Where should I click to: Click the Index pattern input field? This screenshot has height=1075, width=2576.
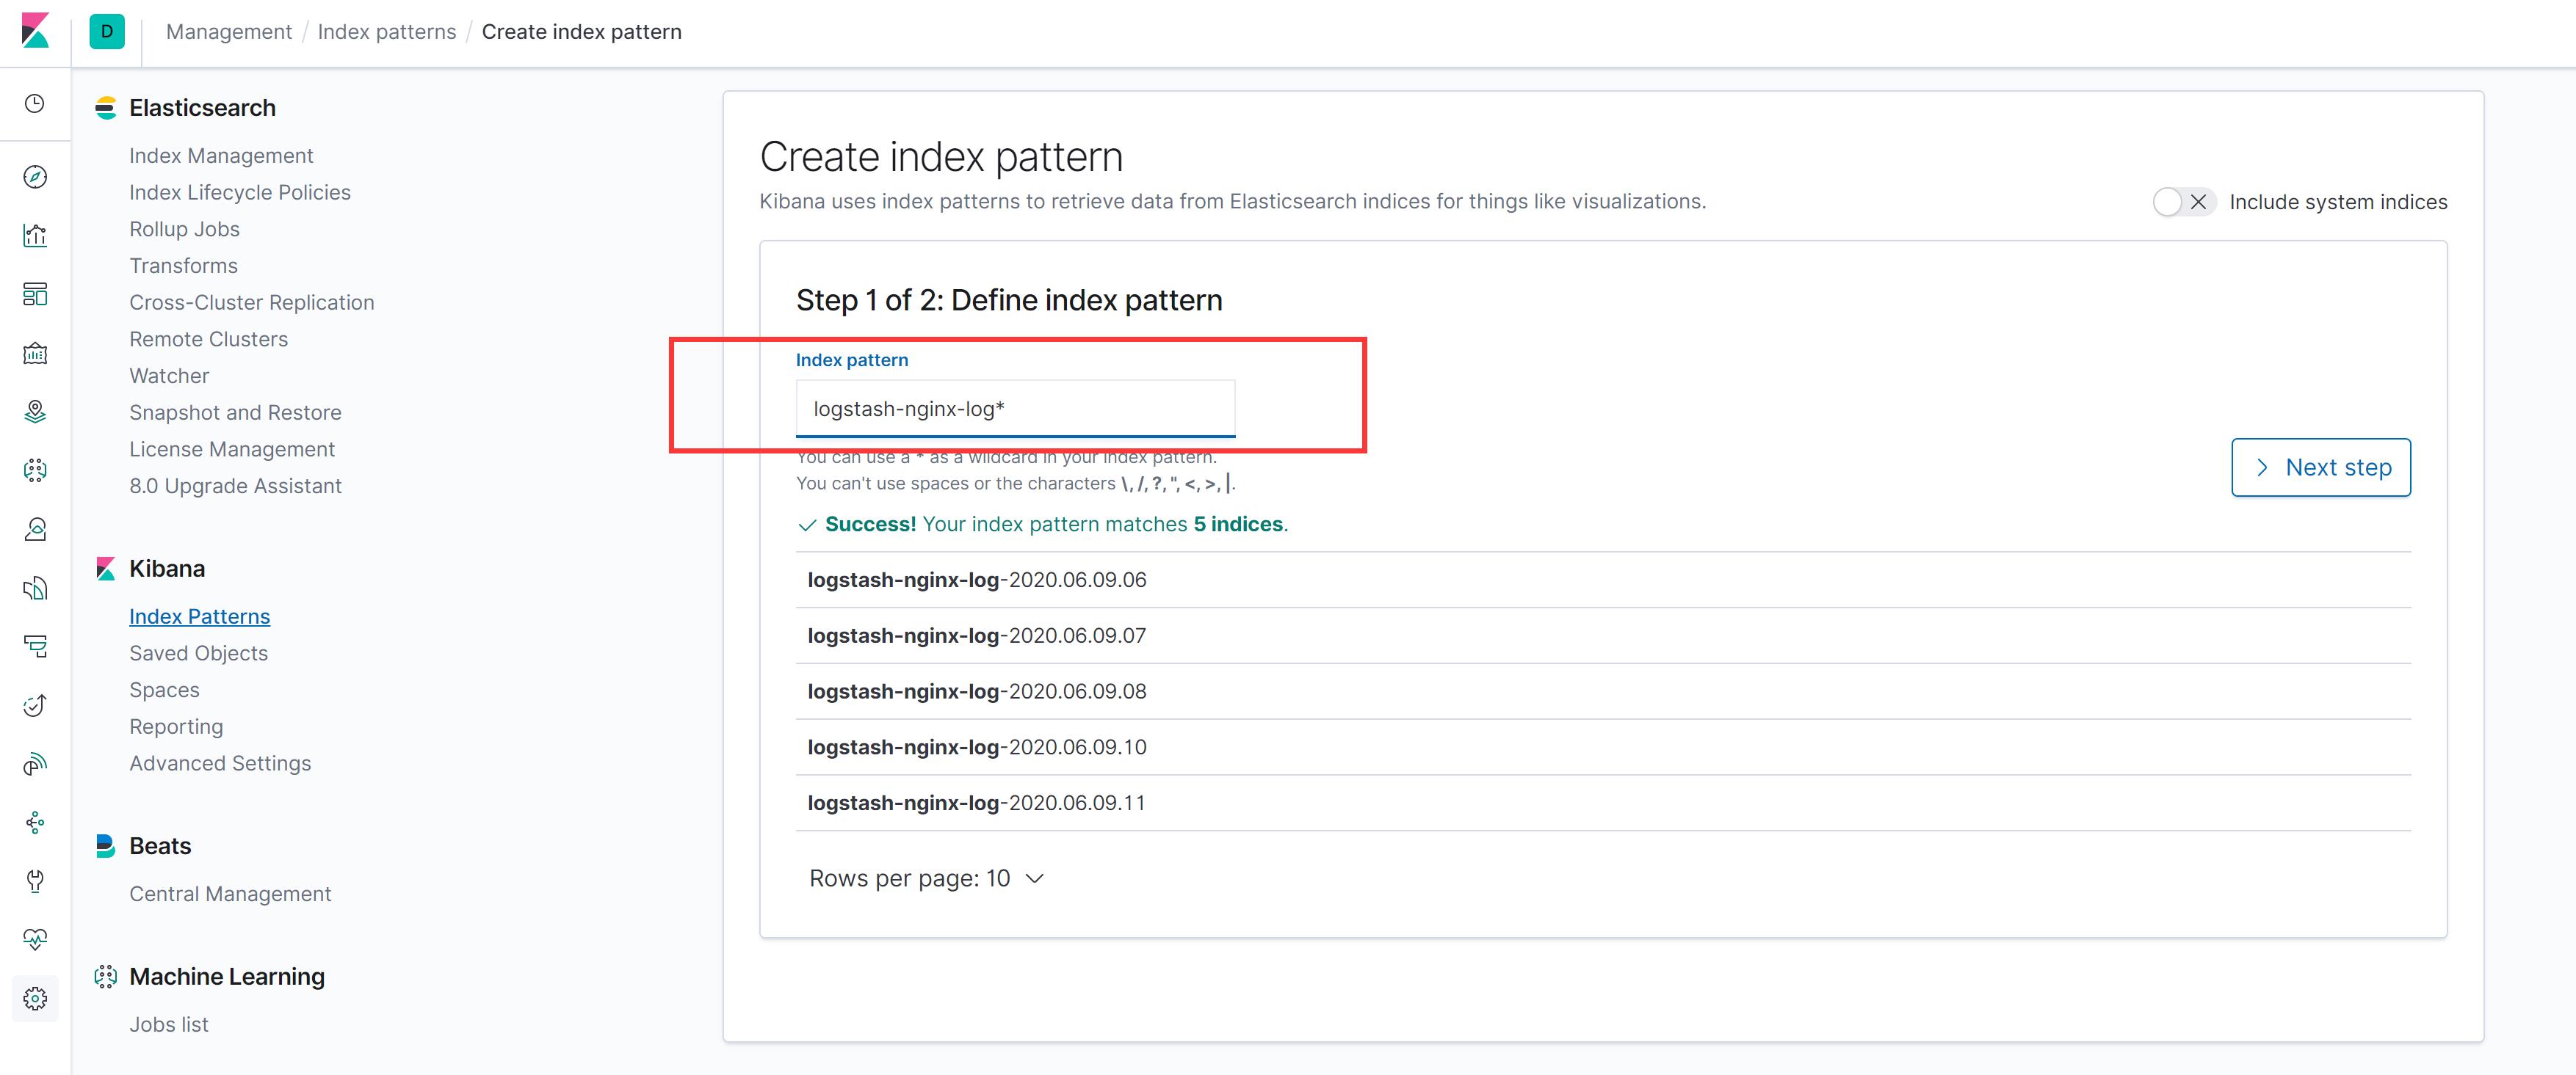[1016, 409]
